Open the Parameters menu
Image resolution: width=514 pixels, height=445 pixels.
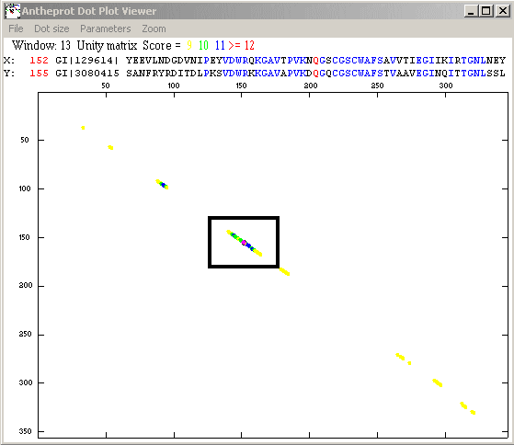105,29
